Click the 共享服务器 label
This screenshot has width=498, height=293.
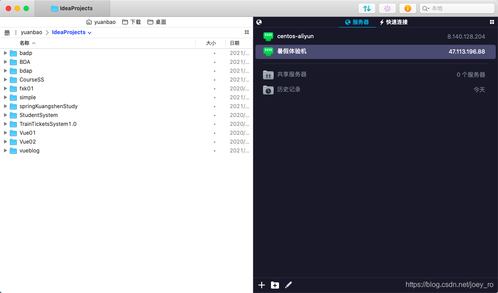pos(291,74)
